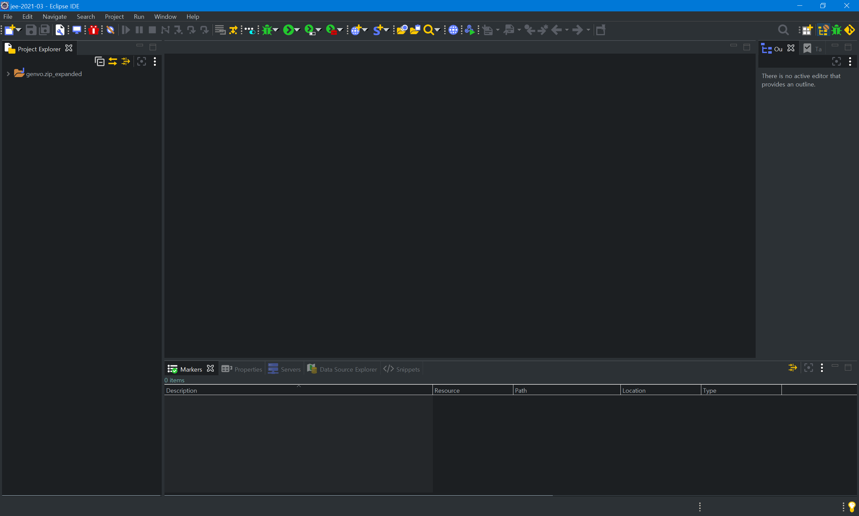Open the Run configurations dropdown arrow

coord(297,30)
